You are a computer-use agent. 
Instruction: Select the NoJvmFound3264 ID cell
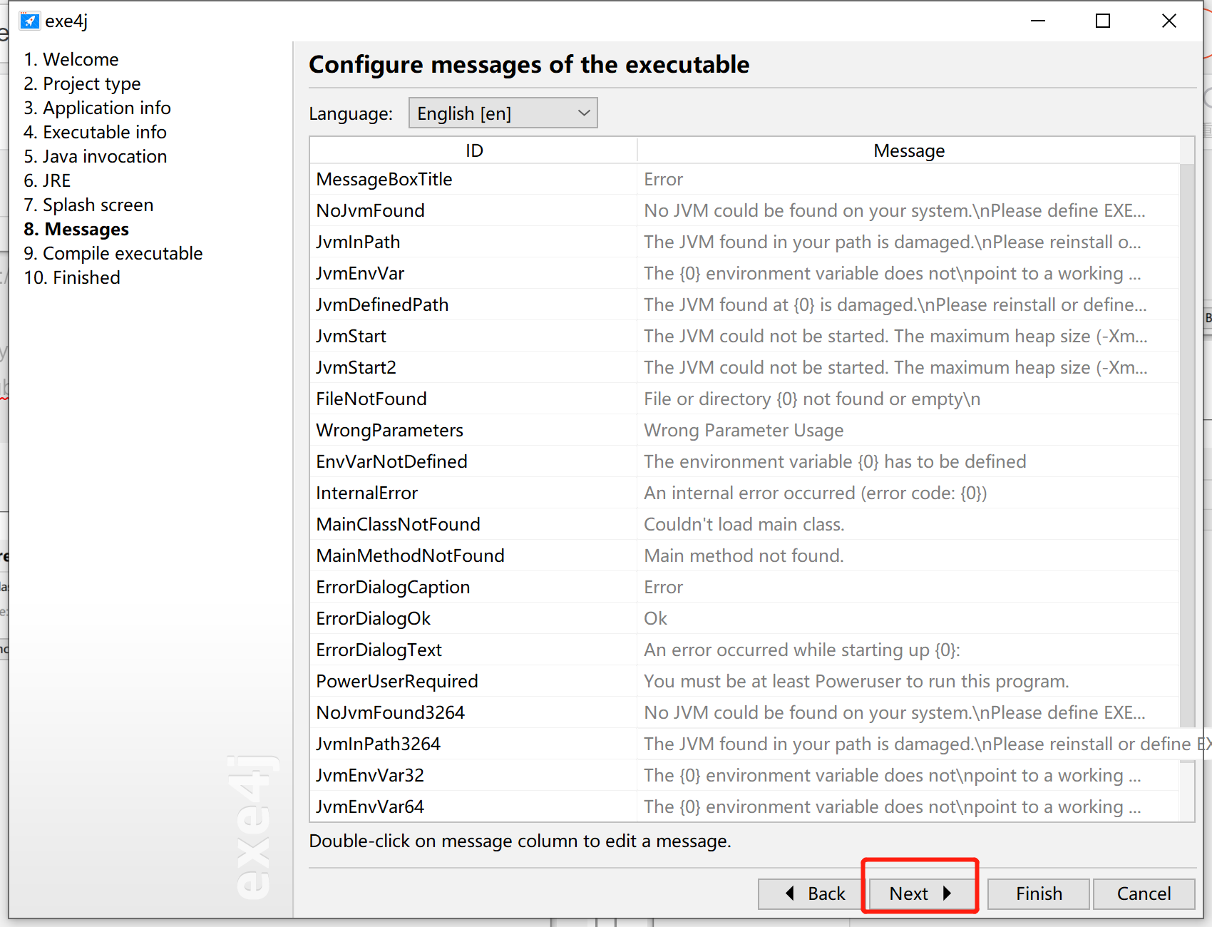point(473,712)
